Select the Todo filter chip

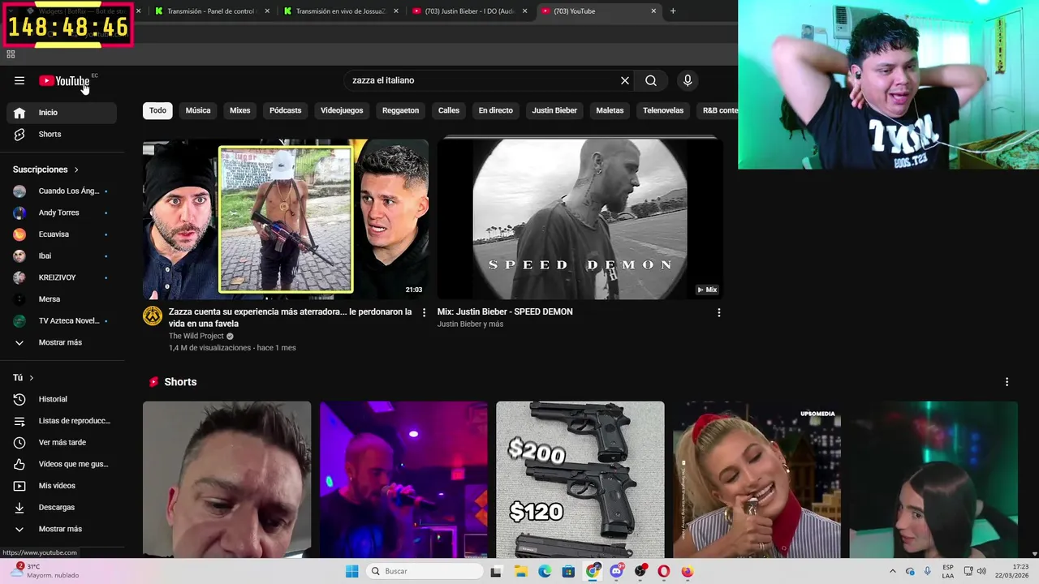pos(157,110)
